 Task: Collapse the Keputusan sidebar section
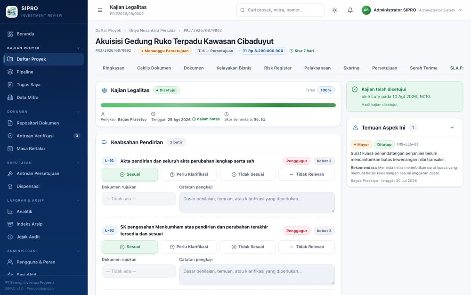78,163
